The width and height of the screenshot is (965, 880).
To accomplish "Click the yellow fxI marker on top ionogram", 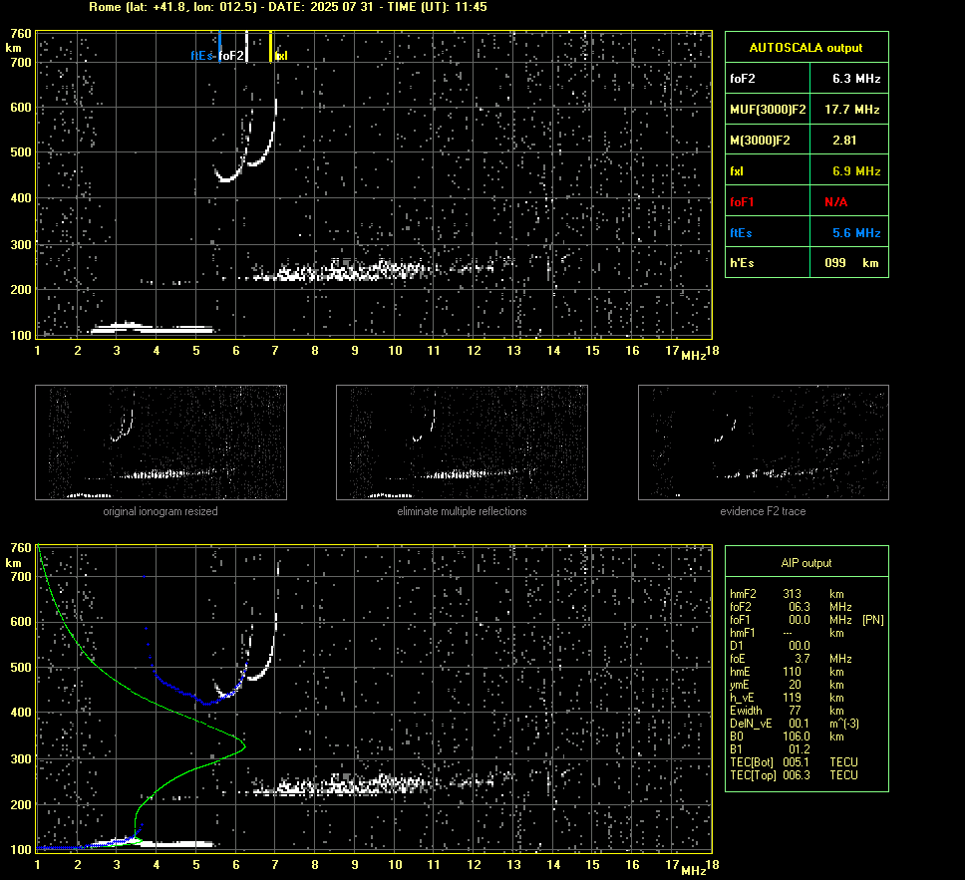I will [271, 47].
